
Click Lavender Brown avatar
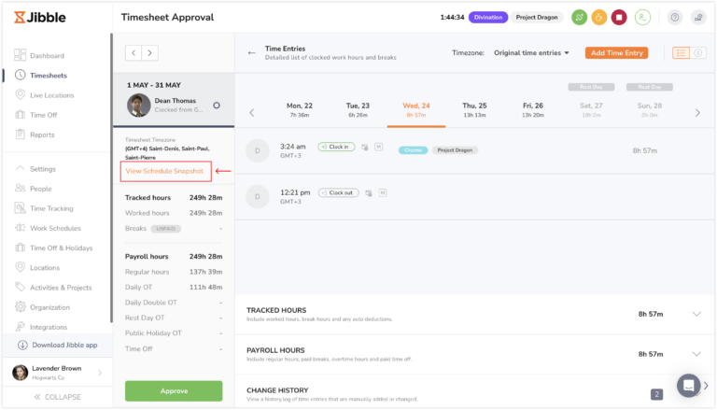point(20,373)
